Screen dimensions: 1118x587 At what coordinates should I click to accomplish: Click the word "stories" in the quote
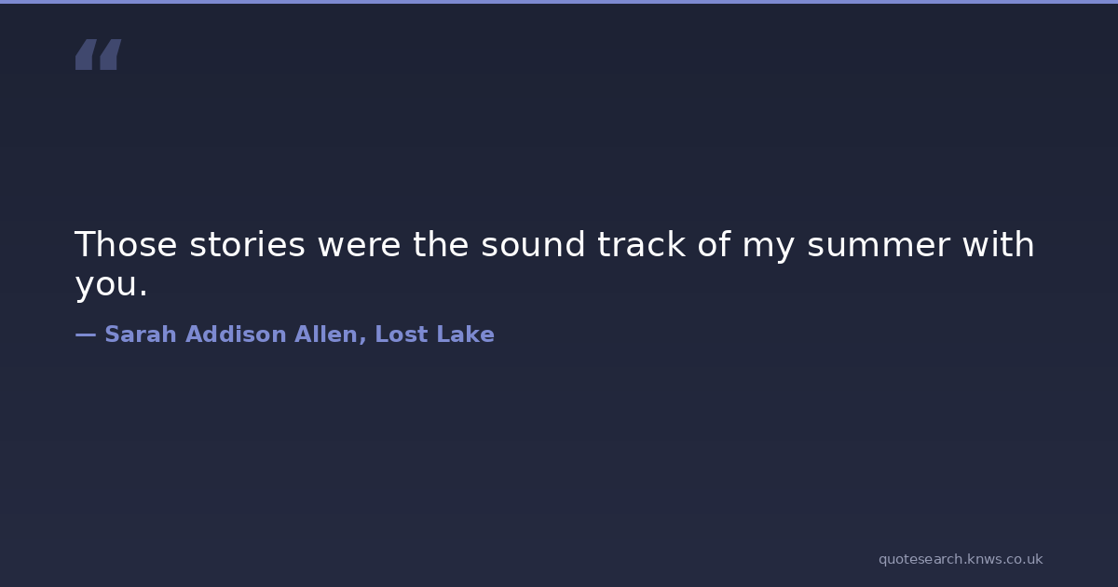click(247, 245)
